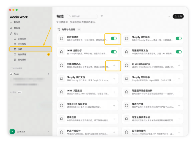Open the 1688 以图搜货 skill title
This screenshot has height=144, width=195.
(74, 91)
